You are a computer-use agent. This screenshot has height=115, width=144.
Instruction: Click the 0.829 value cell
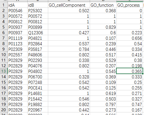pyautogui.click(x=103, y=27)
